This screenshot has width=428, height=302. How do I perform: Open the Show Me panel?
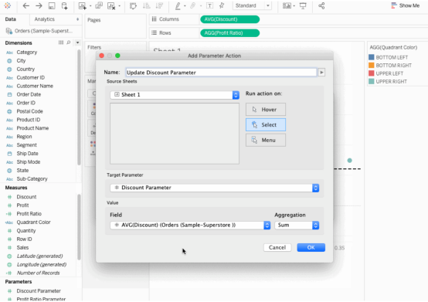[x=406, y=5]
